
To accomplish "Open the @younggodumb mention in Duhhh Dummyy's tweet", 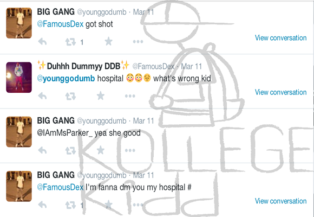I will [x=66, y=79].
